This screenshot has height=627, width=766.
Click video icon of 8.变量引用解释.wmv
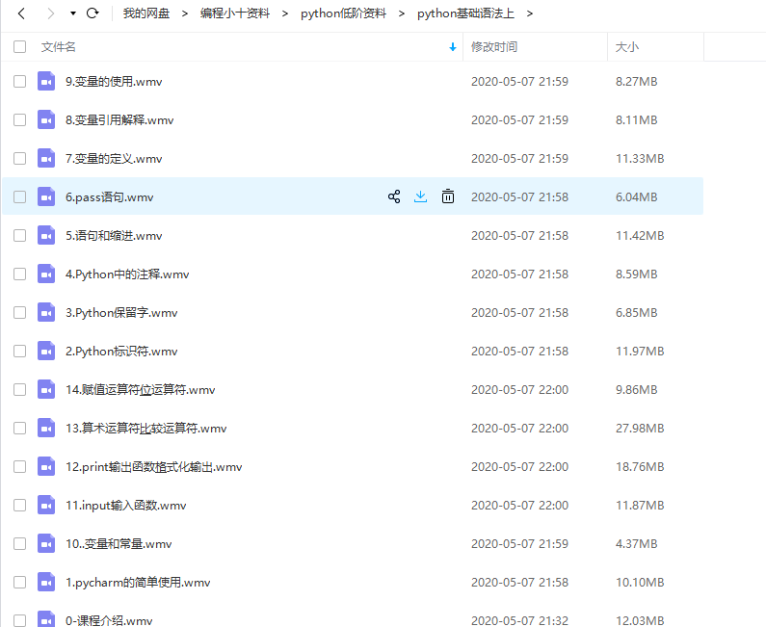pyautogui.click(x=46, y=119)
